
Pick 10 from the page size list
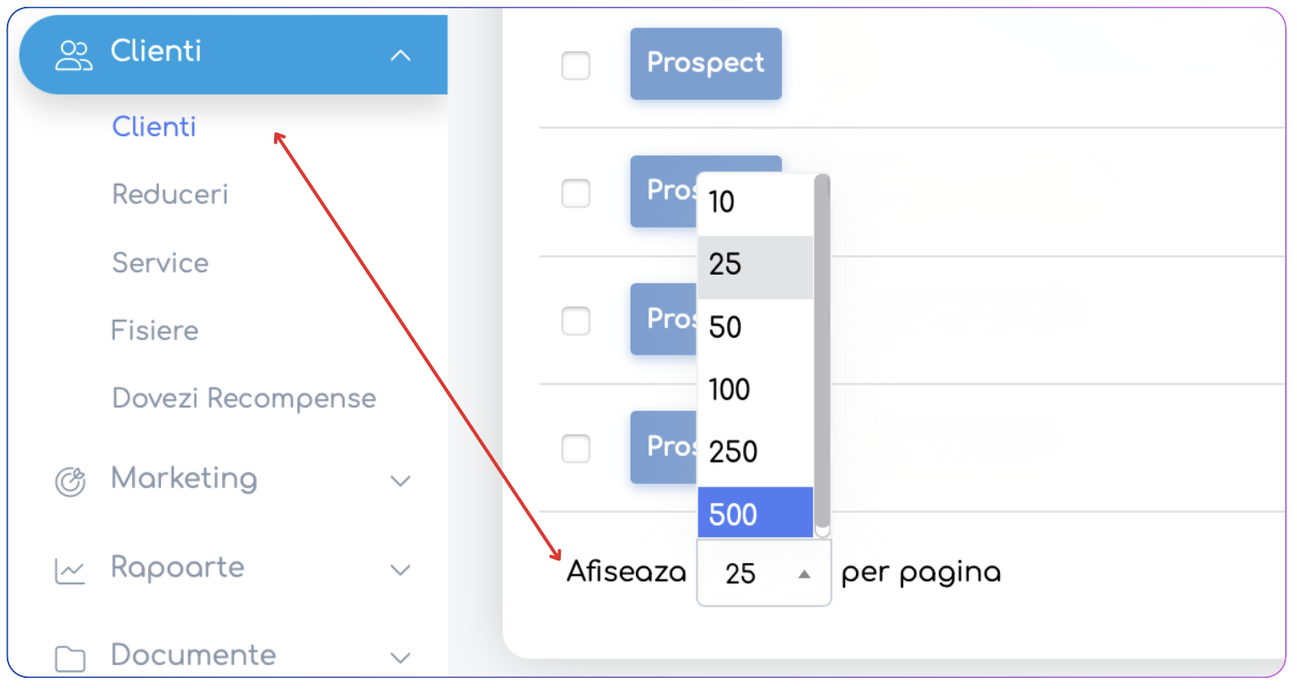[755, 202]
